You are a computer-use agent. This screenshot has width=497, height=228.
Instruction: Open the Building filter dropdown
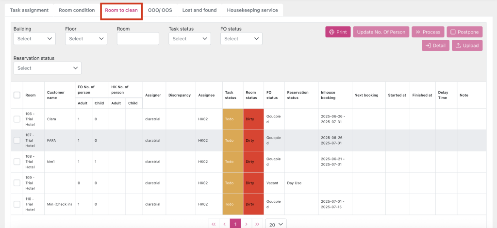(x=34, y=39)
